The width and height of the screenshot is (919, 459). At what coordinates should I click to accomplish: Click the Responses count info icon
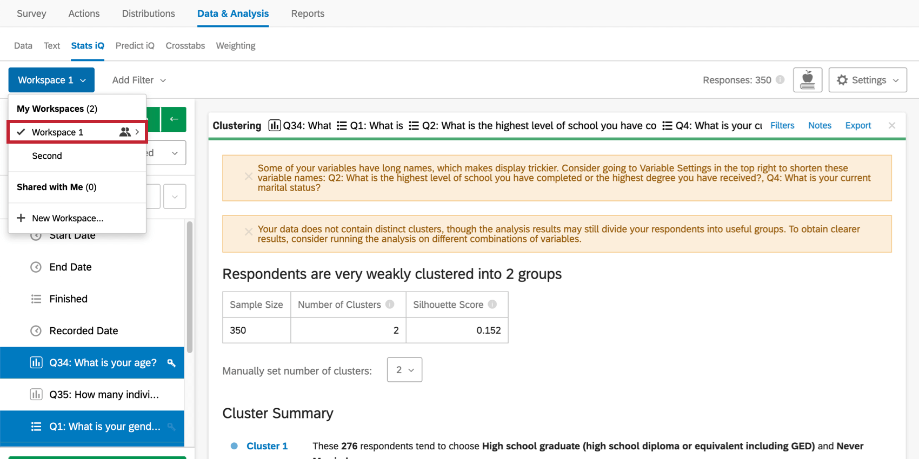point(780,80)
